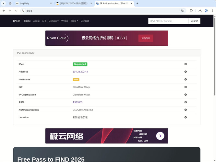Open the Home nav item
The image size is (216, 162).
(x=28, y=21)
